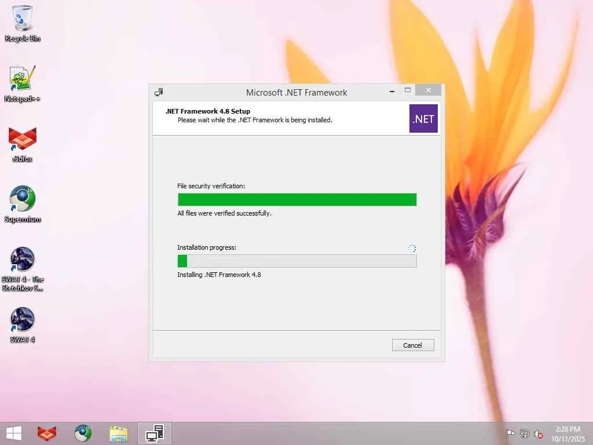This screenshot has width=593, height=445.
Task: Click the Installation progress bar
Action: [x=297, y=261]
